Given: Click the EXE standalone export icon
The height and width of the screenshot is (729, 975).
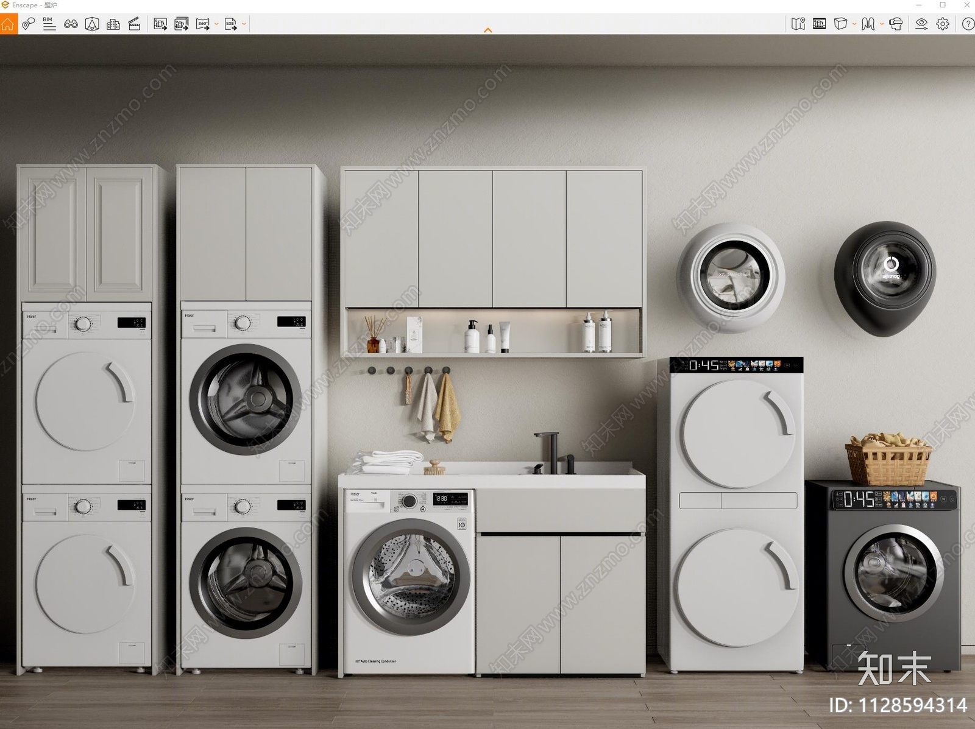Looking at the screenshot, I should click(x=231, y=24).
